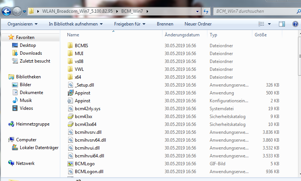Click the search magnifier icon

(299, 11)
